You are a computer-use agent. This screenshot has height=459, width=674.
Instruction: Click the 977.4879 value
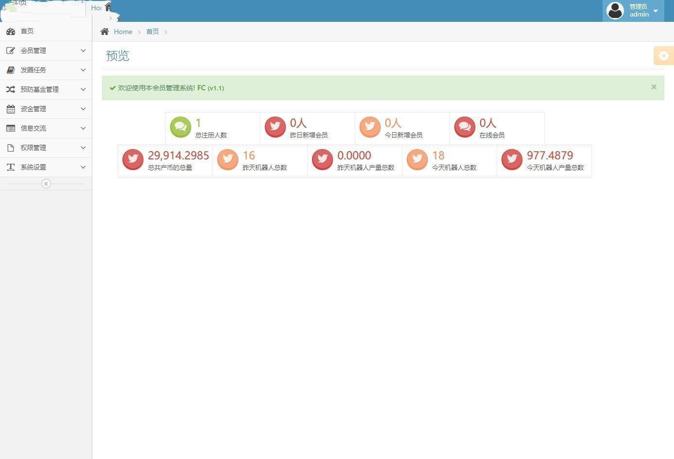550,155
